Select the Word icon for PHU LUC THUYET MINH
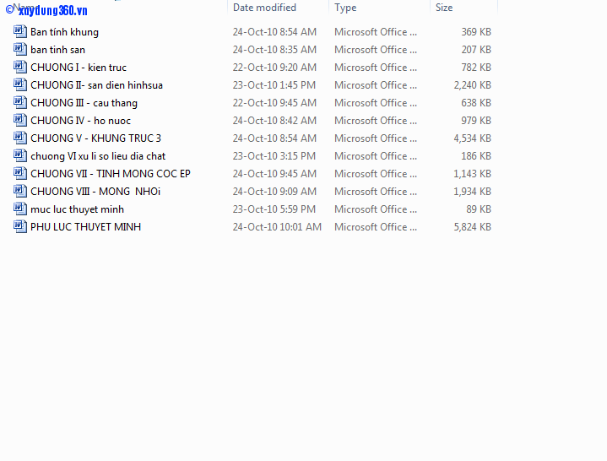Image resolution: width=607 pixels, height=461 pixels. coord(20,227)
